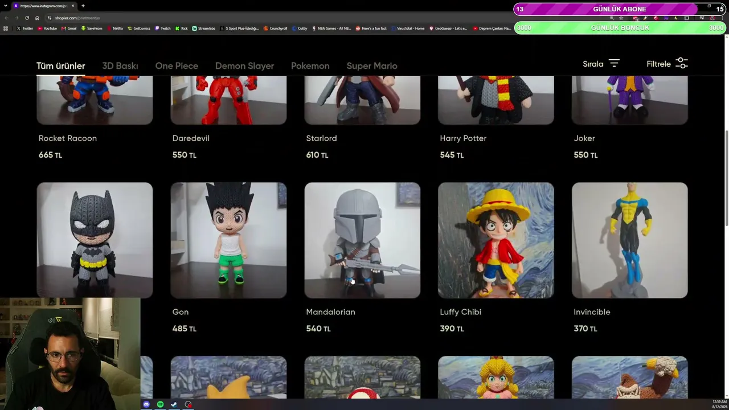The width and height of the screenshot is (729, 410).
Task: Click the 370 TL Invincible price
Action: click(585, 329)
